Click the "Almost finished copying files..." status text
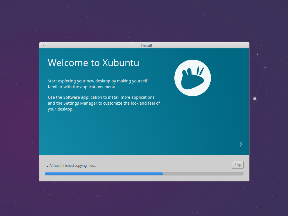This screenshot has height=216, width=288. click(73, 165)
